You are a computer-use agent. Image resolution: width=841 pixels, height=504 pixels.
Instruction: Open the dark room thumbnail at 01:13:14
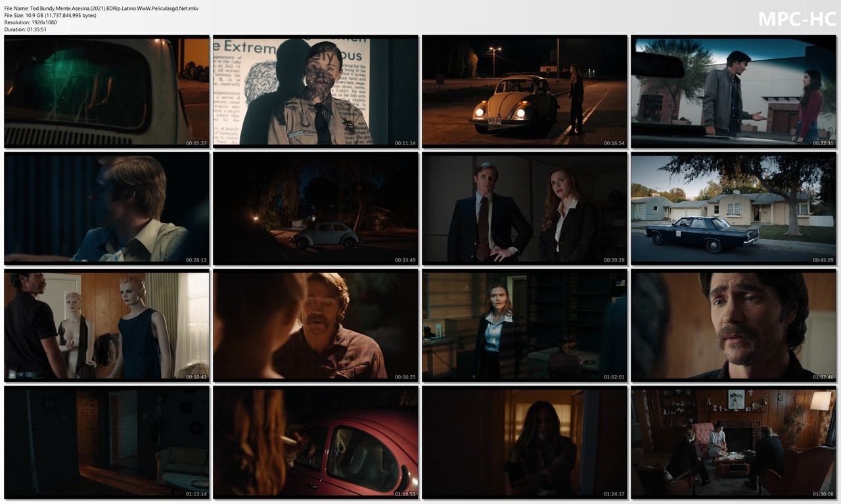[106, 442]
